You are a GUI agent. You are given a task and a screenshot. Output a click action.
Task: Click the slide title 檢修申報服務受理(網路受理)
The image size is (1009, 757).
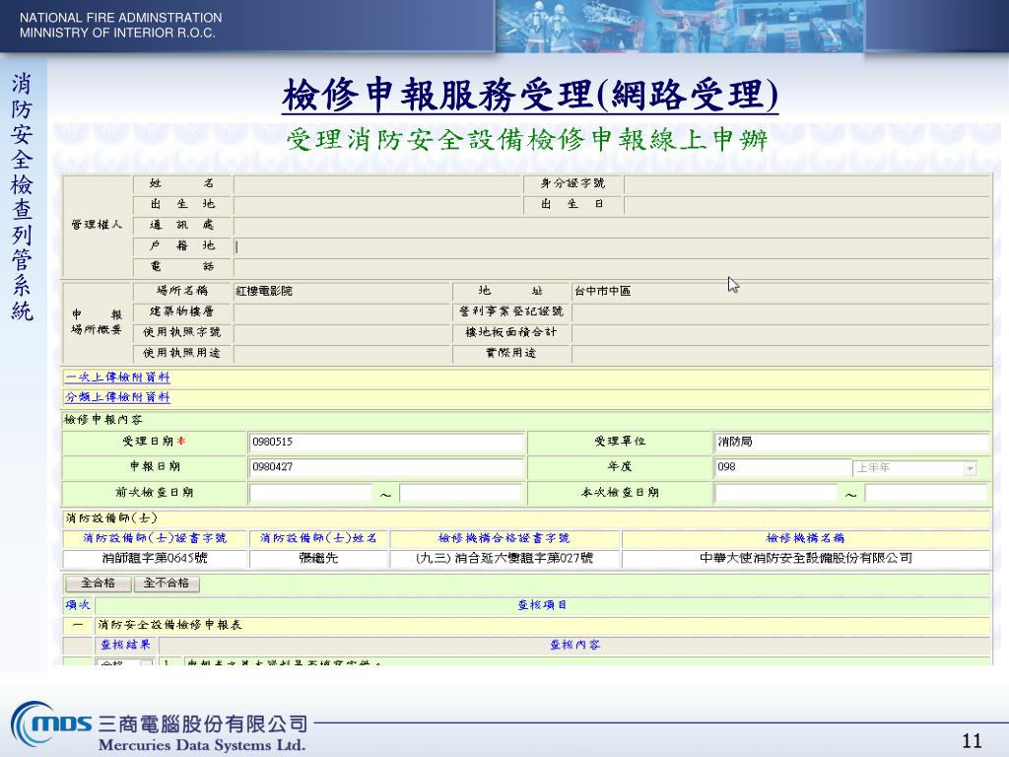[x=529, y=96]
